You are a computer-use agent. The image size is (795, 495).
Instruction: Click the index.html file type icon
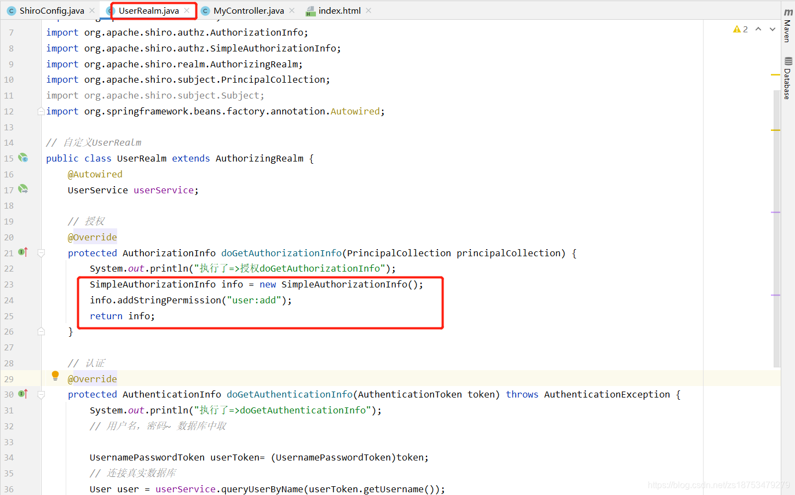310,10
